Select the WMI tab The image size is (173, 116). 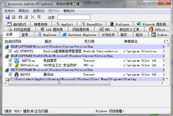click(105, 30)
